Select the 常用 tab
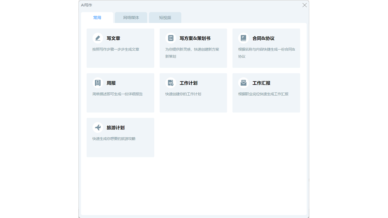 (x=98, y=18)
